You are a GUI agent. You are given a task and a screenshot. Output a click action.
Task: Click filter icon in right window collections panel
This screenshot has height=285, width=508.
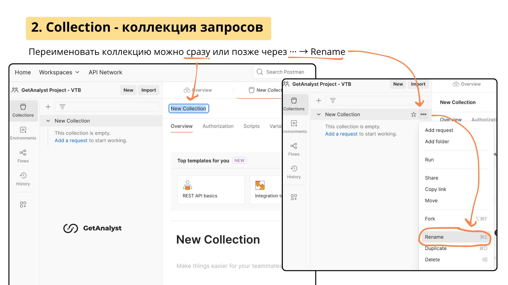333,101
